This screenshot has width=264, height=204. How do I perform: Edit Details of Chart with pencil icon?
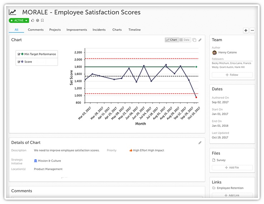[x=200, y=143]
